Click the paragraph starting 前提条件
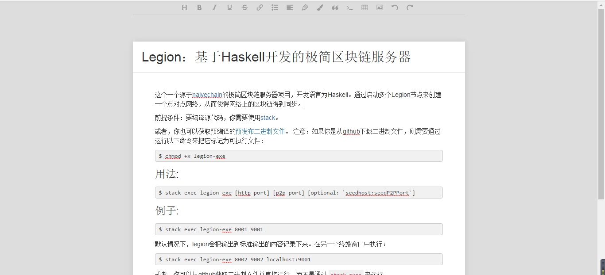 click(217, 118)
